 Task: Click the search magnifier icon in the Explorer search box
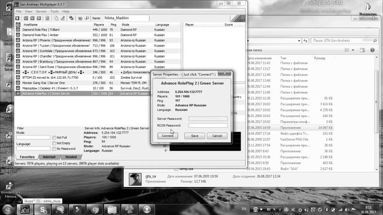(x=375, y=41)
